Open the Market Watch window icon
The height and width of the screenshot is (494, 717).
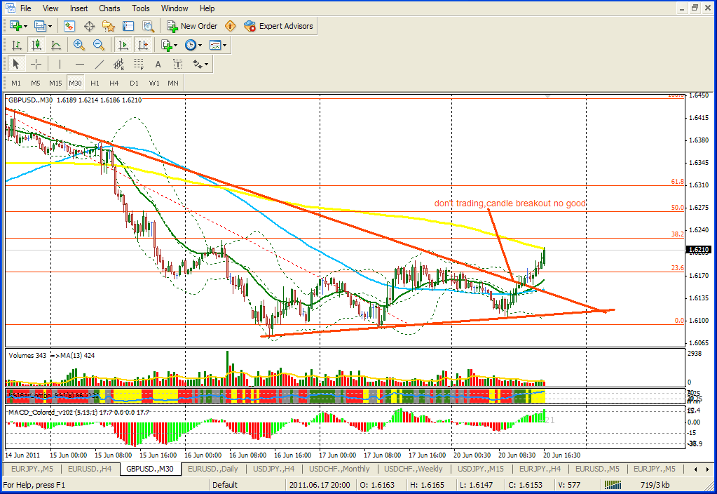click(x=69, y=26)
